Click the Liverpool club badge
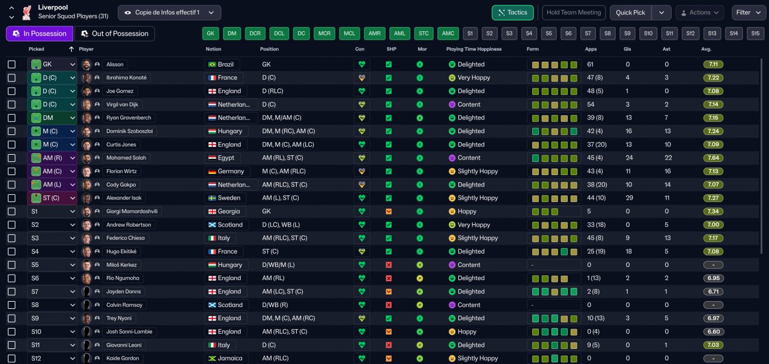Screen dimensions: 769x364 click(x=26, y=12)
